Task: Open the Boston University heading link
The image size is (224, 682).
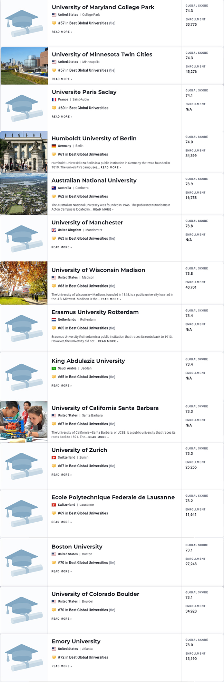Action: [x=77, y=547]
